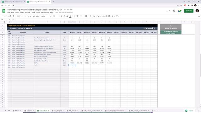This screenshot has height=113, width=201.
Task: Switch to the CY_Actual_Cumulative sheet tab
Action: pos(92,111)
